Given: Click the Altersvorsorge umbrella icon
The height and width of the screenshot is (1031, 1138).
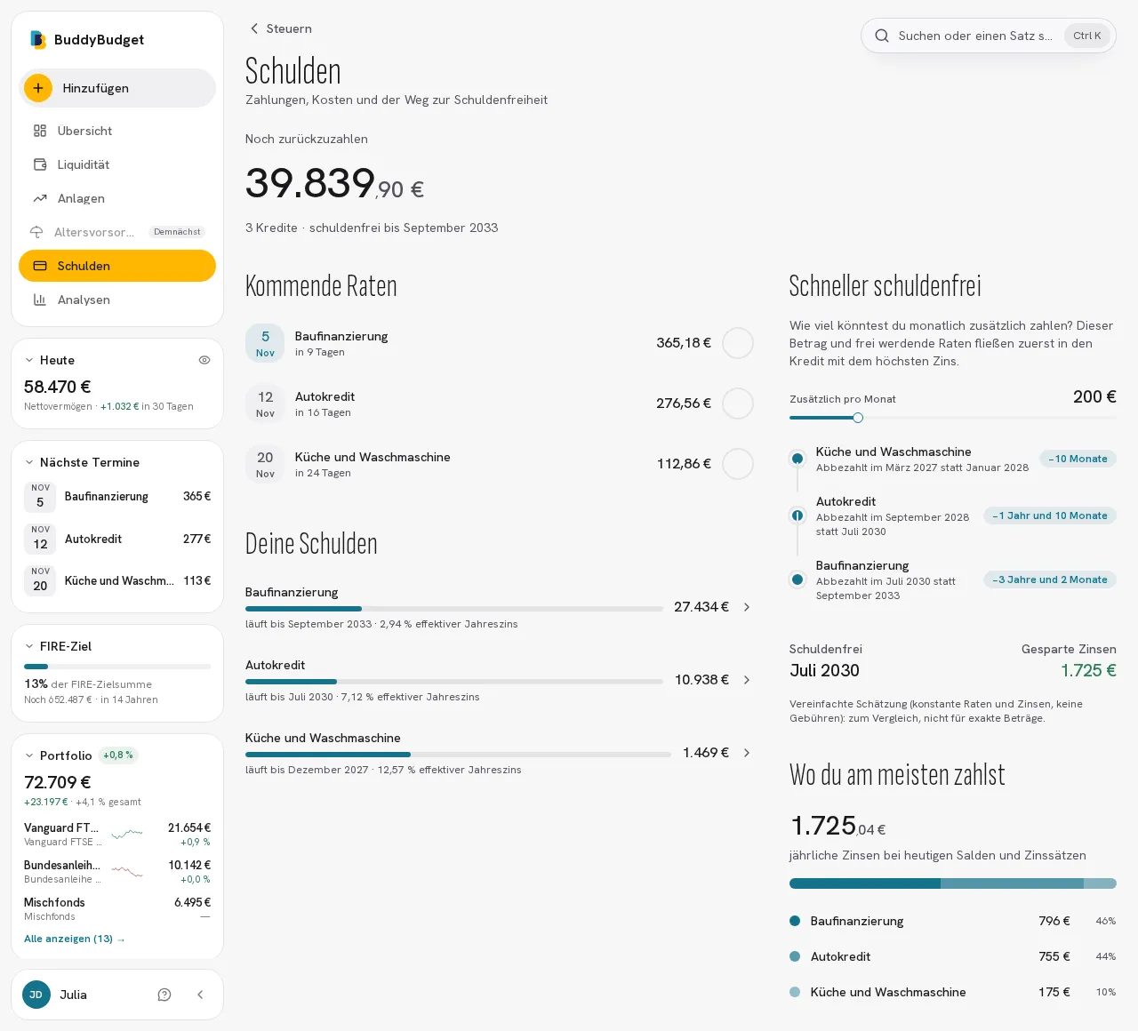Looking at the screenshot, I should 36,232.
